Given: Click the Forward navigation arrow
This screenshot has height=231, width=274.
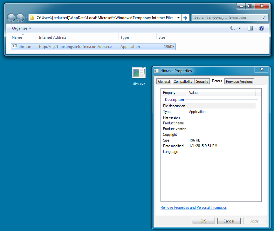Looking at the screenshot, I should 20,17.
